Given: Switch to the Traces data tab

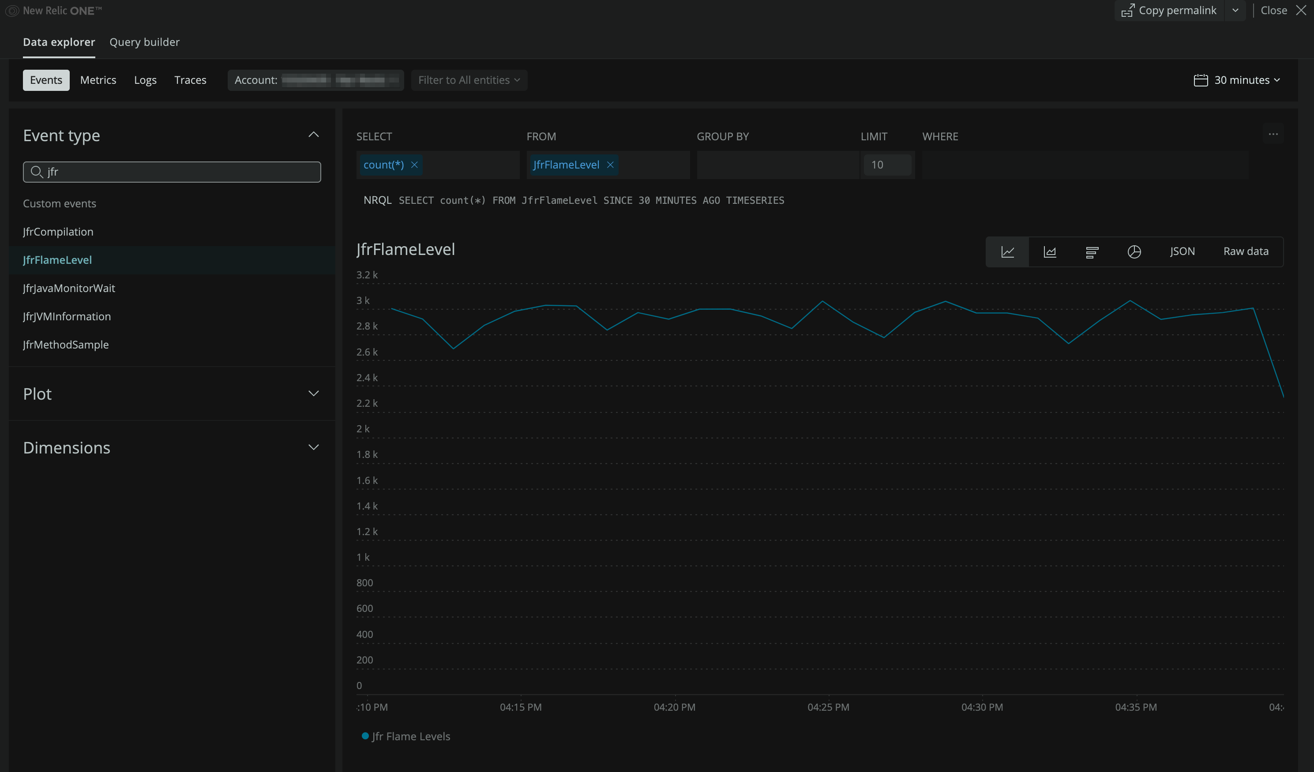Looking at the screenshot, I should pos(190,80).
